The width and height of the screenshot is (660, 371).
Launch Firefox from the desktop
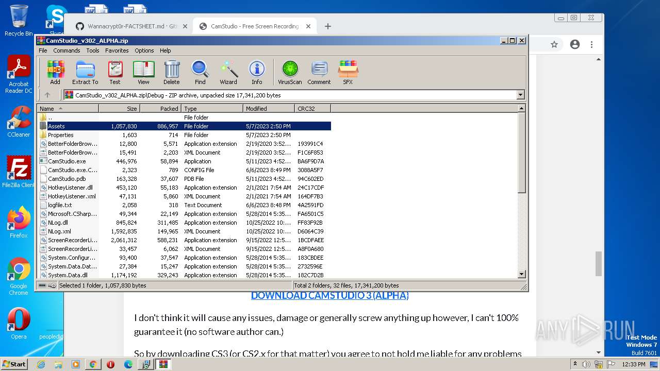pyautogui.click(x=19, y=223)
